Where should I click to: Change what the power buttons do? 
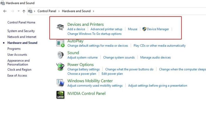tap(129, 69)
